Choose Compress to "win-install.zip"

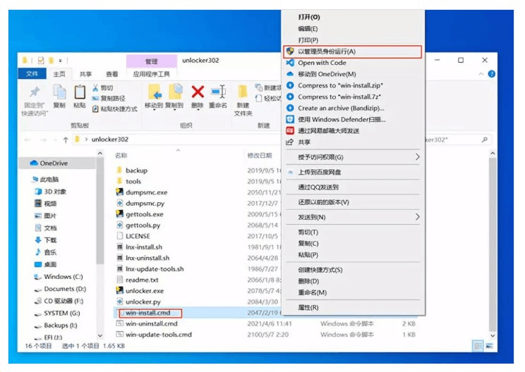[354, 85]
